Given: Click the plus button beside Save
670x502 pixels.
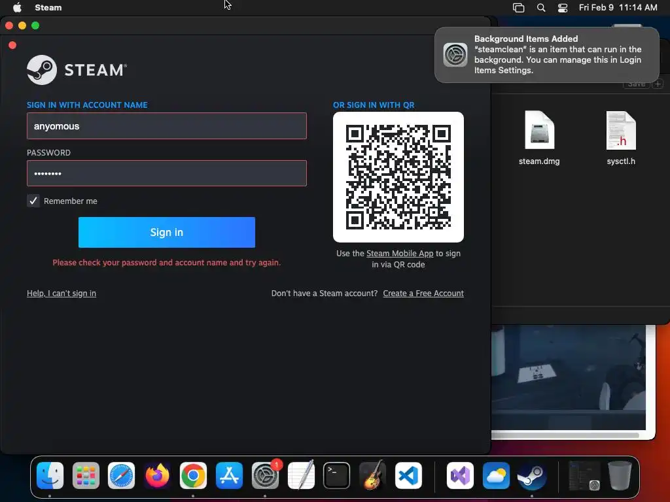Looking at the screenshot, I should click(x=658, y=84).
